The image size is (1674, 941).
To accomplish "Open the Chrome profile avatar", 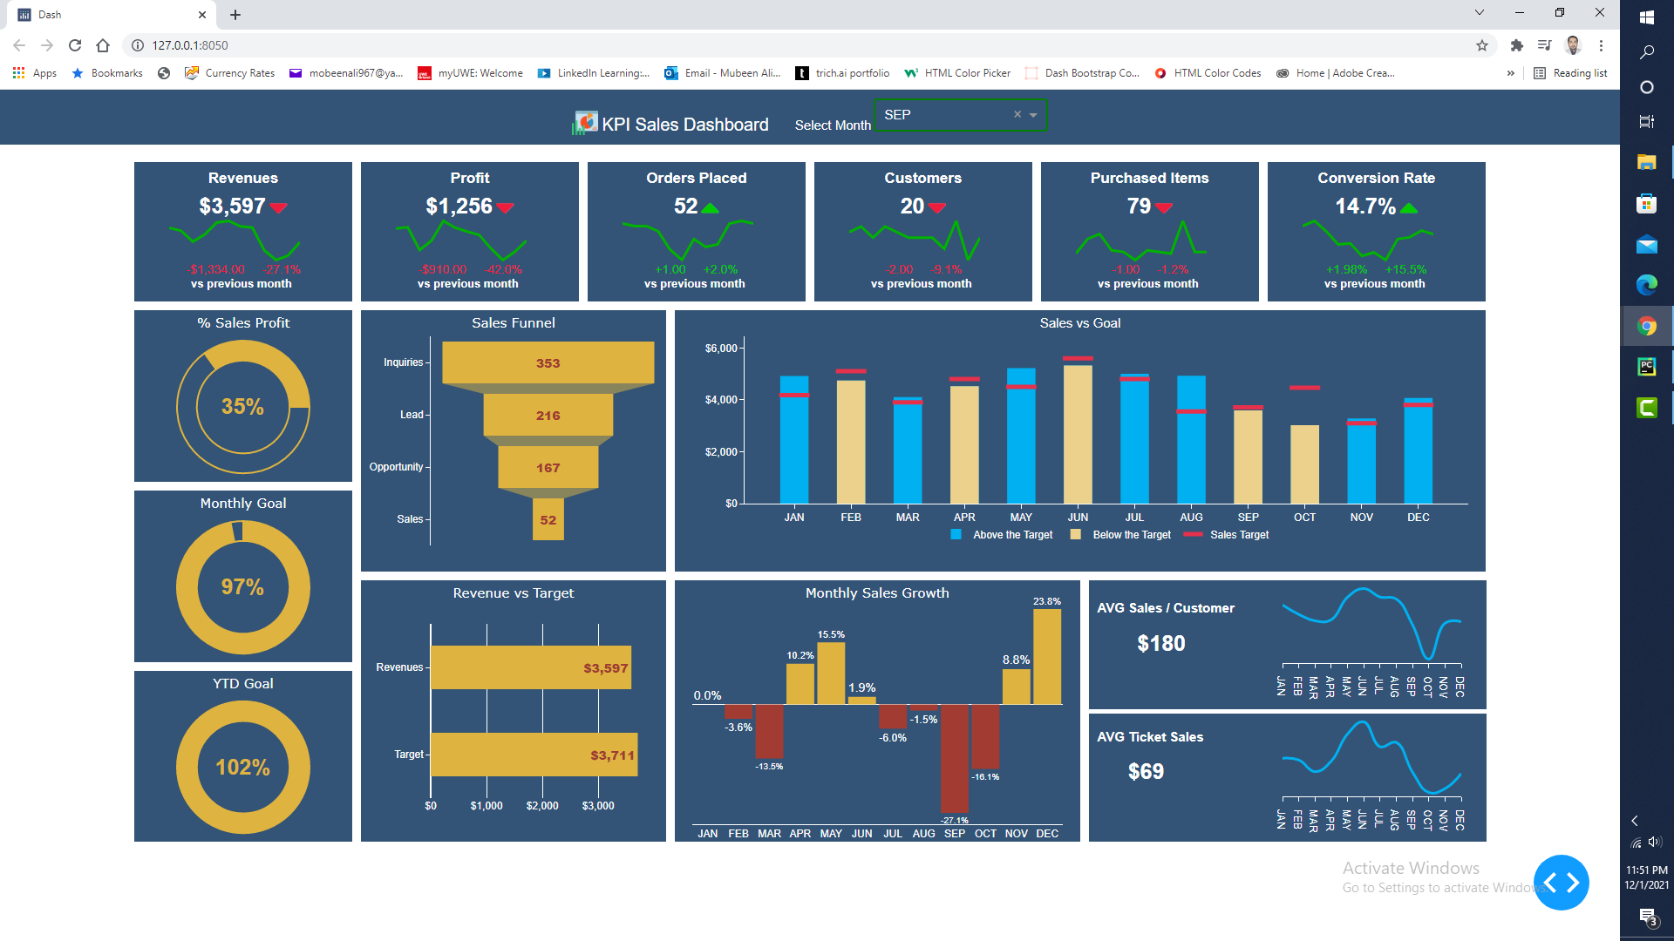I will 1573,45.
